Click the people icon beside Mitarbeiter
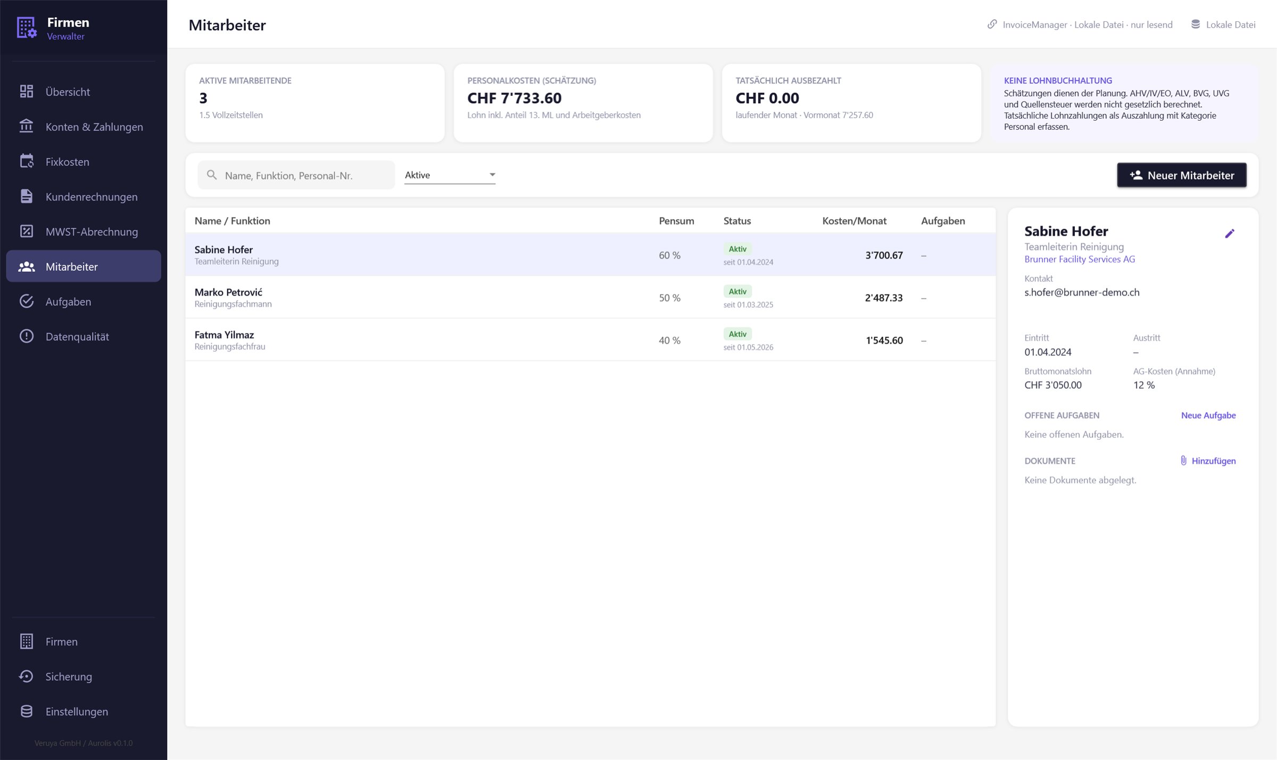Image resolution: width=1277 pixels, height=760 pixels. (27, 266)
